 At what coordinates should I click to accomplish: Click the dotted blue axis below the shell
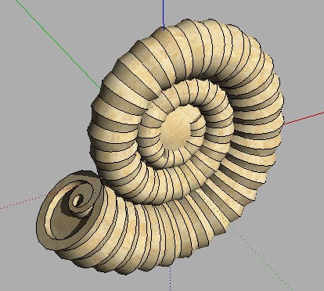coord(170,278)
